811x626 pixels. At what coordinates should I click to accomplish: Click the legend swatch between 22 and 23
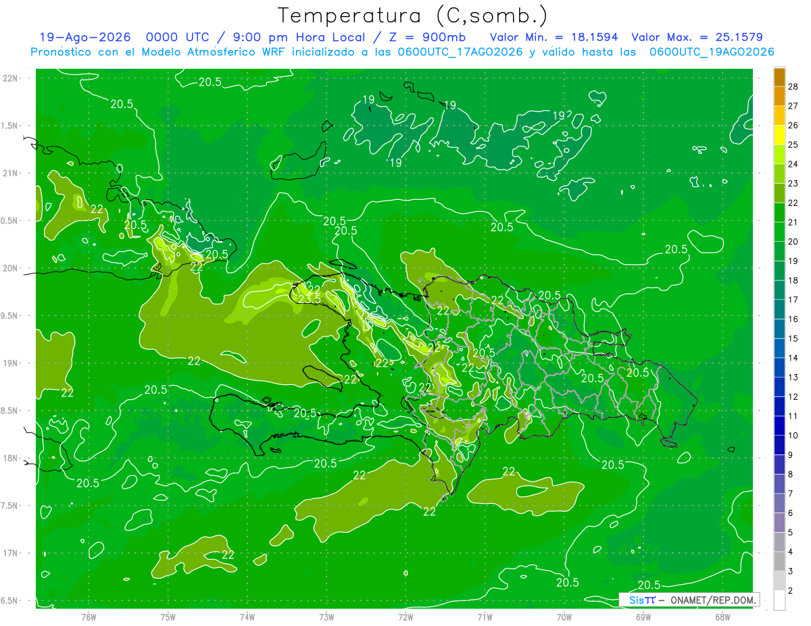pos(779,193)
